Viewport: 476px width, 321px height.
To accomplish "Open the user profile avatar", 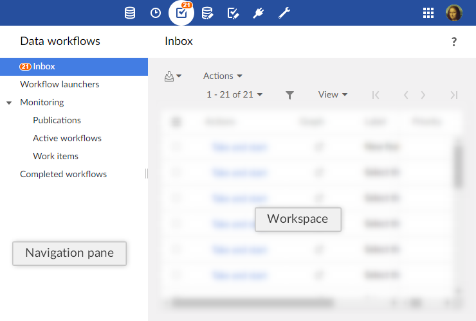I will tap(454, 13).
